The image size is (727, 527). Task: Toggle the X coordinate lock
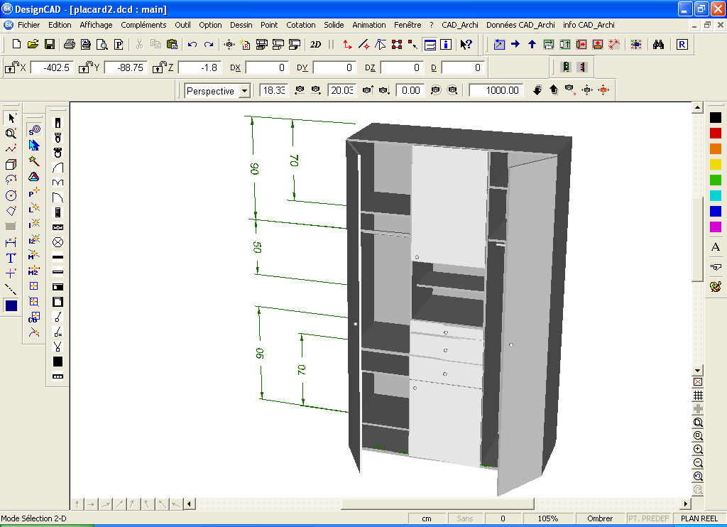pyautogui.click(x=10, y=67)
